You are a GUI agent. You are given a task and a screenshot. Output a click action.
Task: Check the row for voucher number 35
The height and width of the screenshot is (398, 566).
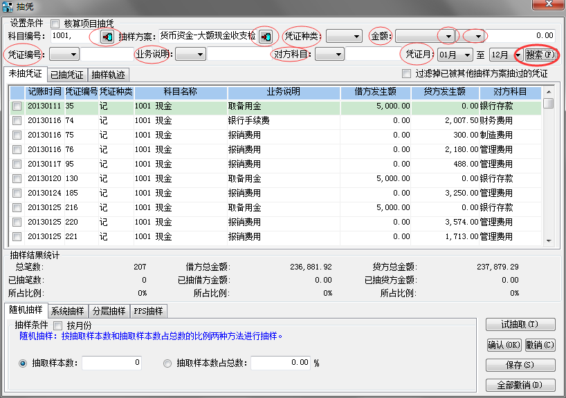click(x=17, y=106)
